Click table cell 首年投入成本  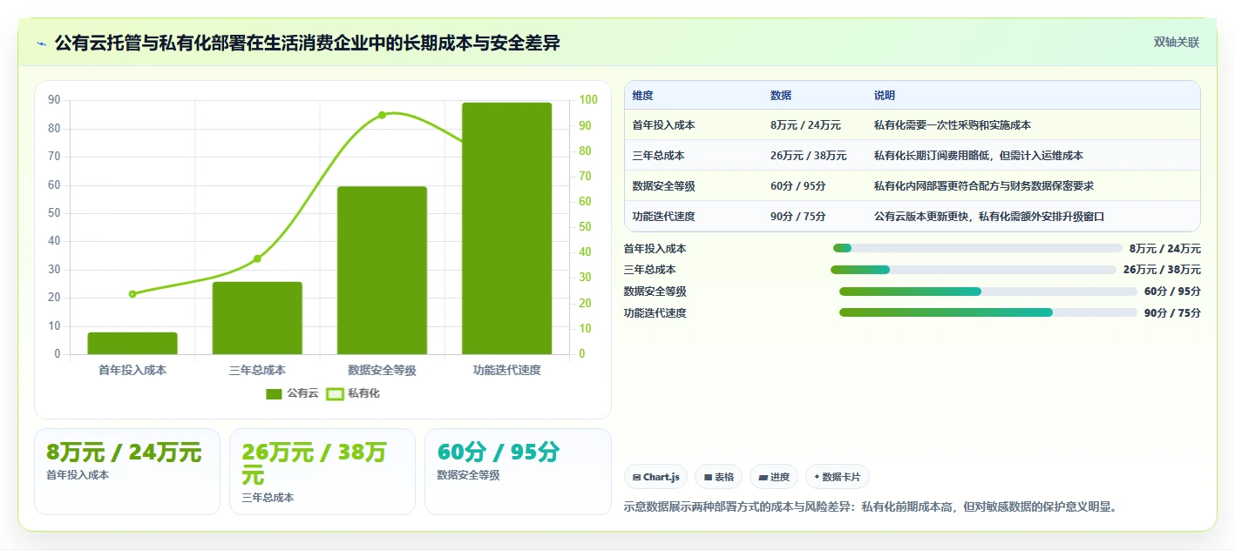point(663,125)
